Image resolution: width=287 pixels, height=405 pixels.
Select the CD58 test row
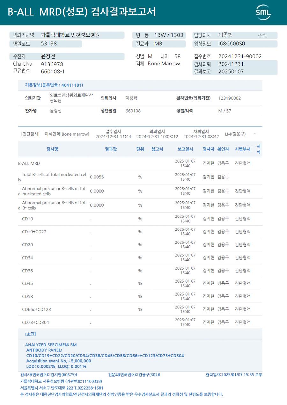[x=140, y=296]
